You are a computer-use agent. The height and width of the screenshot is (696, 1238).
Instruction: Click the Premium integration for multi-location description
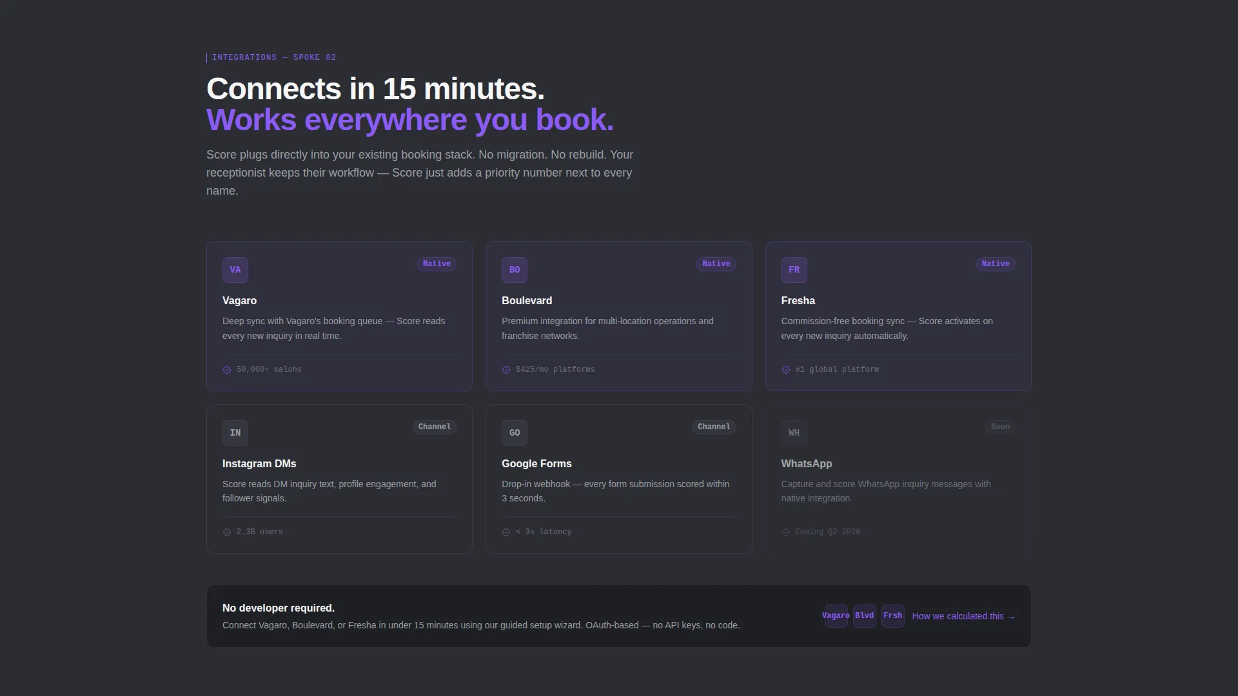click(x=607, y=329)
